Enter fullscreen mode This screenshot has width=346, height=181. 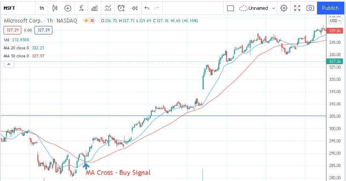[x=297, y=8]
